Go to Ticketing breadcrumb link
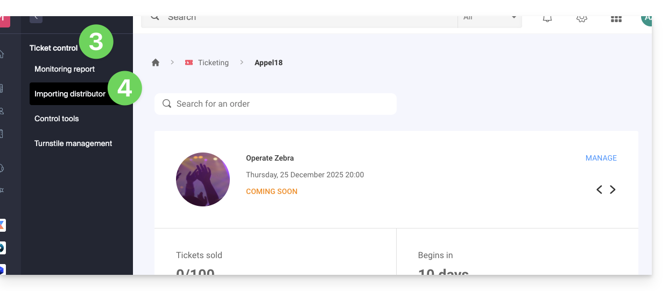 tap(213, 63)
